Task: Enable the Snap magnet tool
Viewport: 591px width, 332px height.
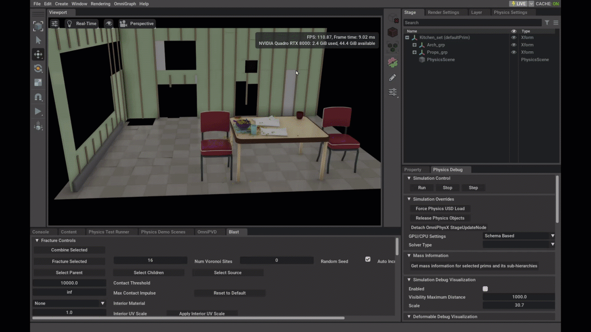Action: pyautogui.click(x=38, y=97)
